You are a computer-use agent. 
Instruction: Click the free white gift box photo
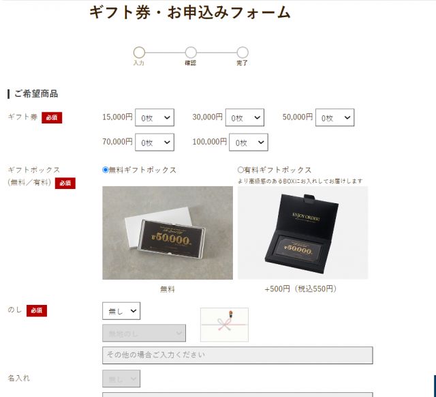click(x=168, y=233)
